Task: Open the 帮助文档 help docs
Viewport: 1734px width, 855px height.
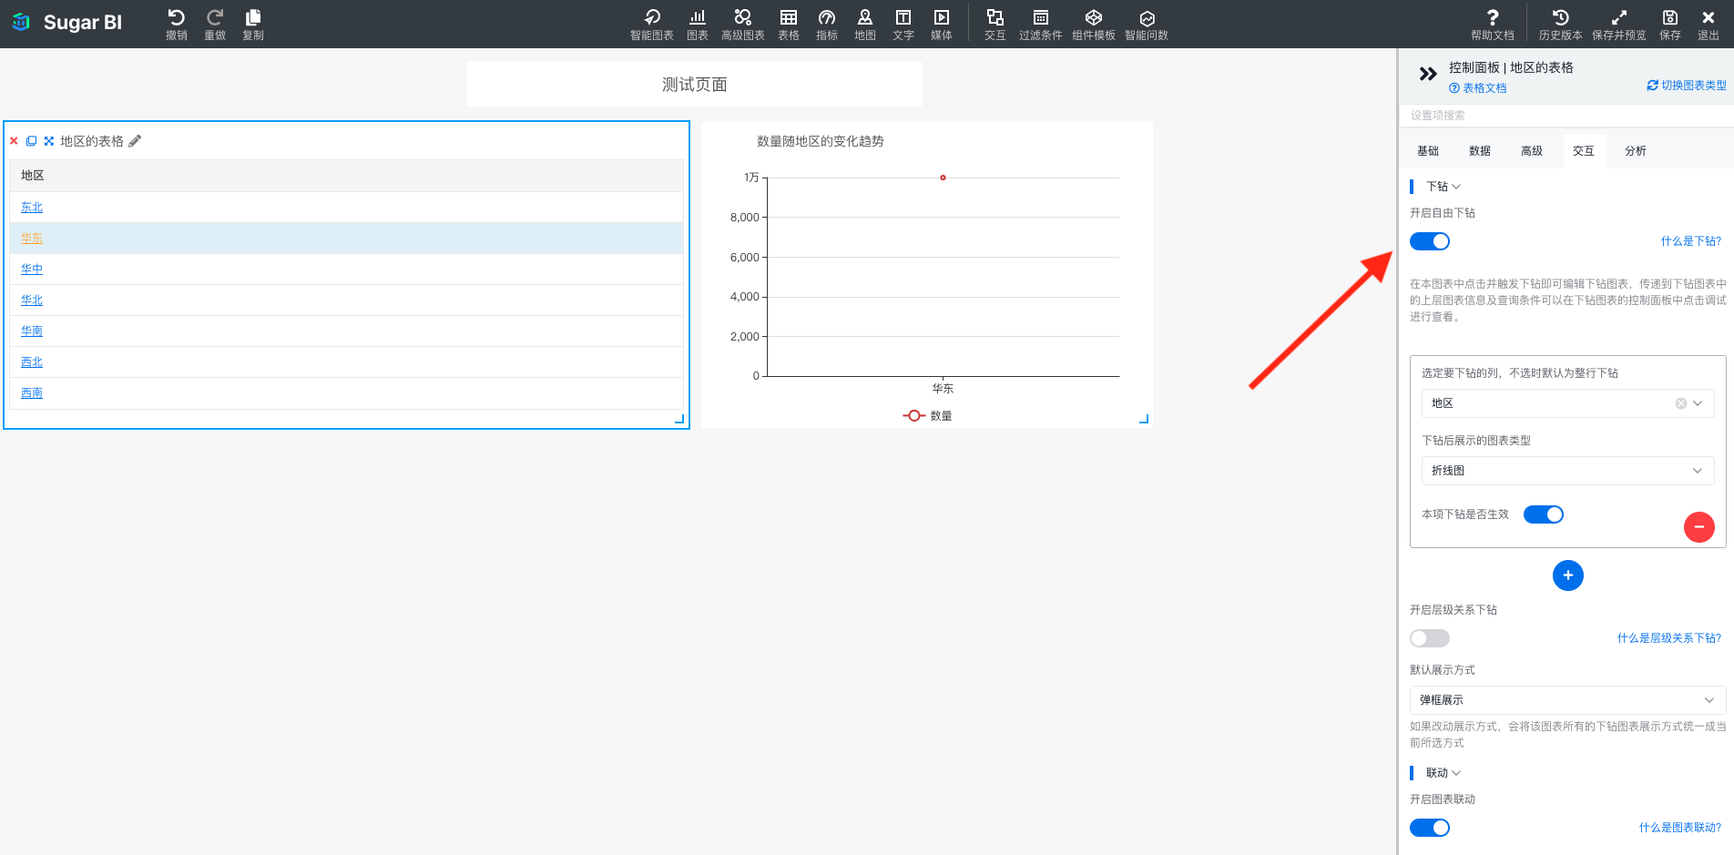Action: point(1493,25)
